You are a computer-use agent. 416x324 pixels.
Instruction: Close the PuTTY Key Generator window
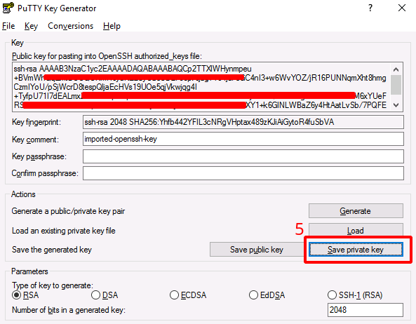[402, 8]
